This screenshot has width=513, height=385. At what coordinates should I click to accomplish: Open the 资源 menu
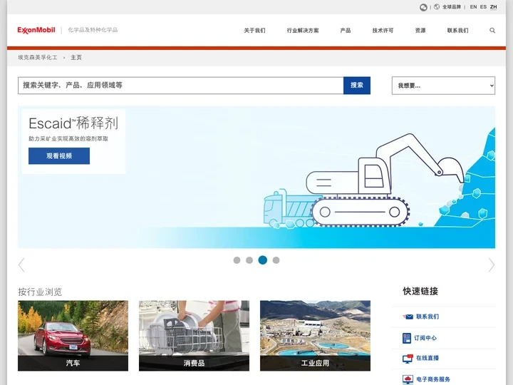[420, 31]
